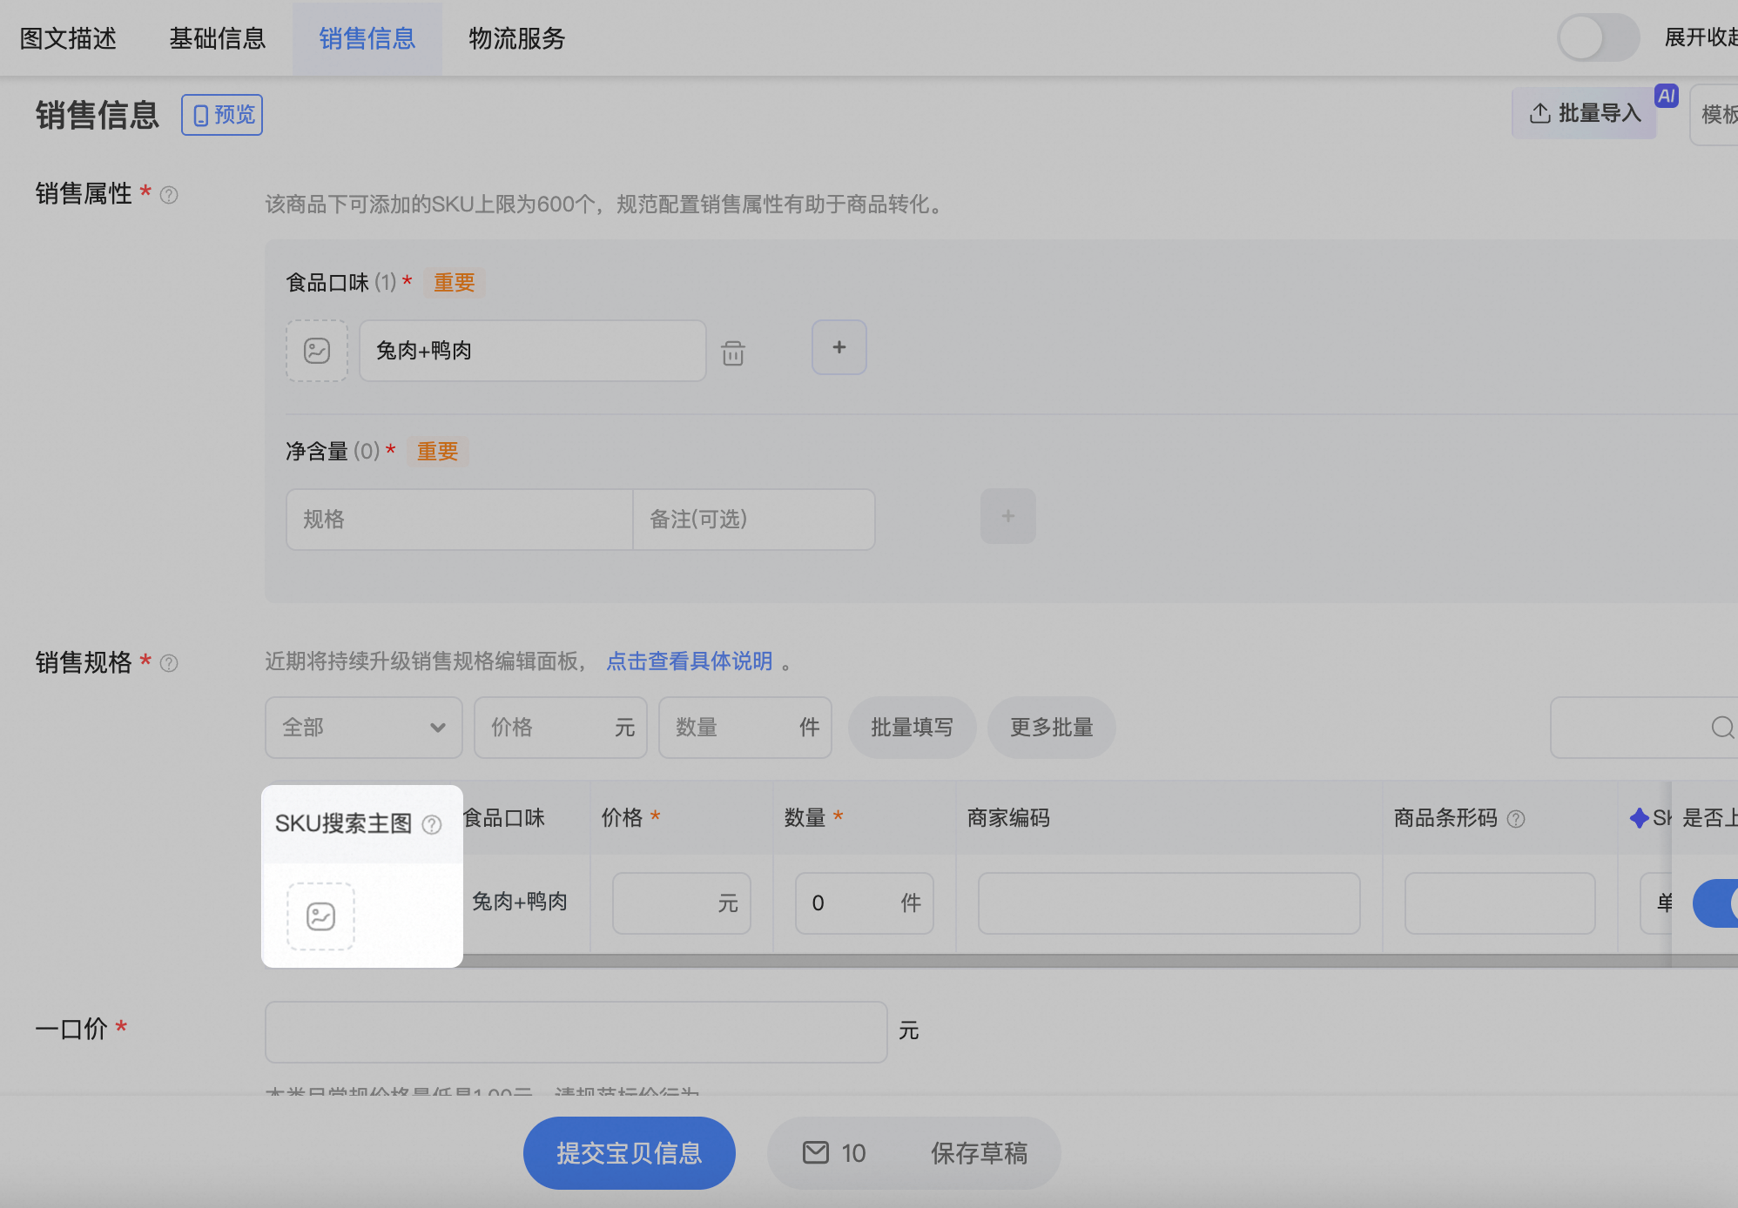Click the 规格 net content field
This screenshot has height=1208, width=1738.
[x=459, y=520]
